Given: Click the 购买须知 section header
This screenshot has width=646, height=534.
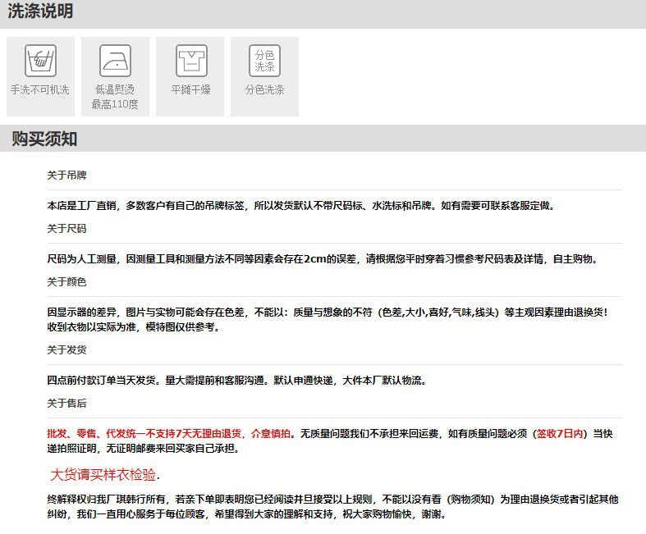Looking at the screenshot, I should [44, 139].
